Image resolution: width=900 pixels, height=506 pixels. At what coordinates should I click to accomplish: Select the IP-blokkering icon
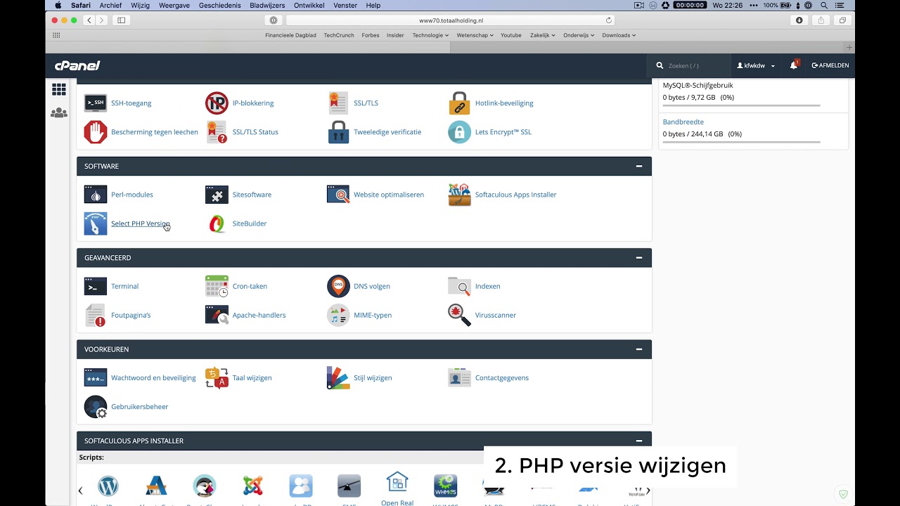click(x=217, y=103)
